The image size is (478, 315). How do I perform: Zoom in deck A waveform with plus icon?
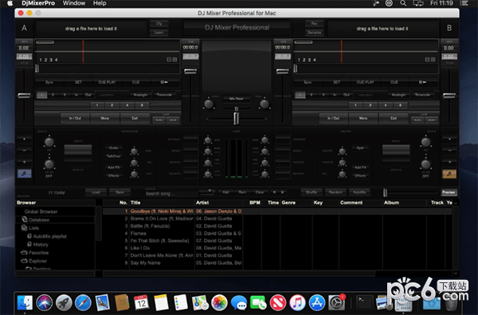[174, 60]
